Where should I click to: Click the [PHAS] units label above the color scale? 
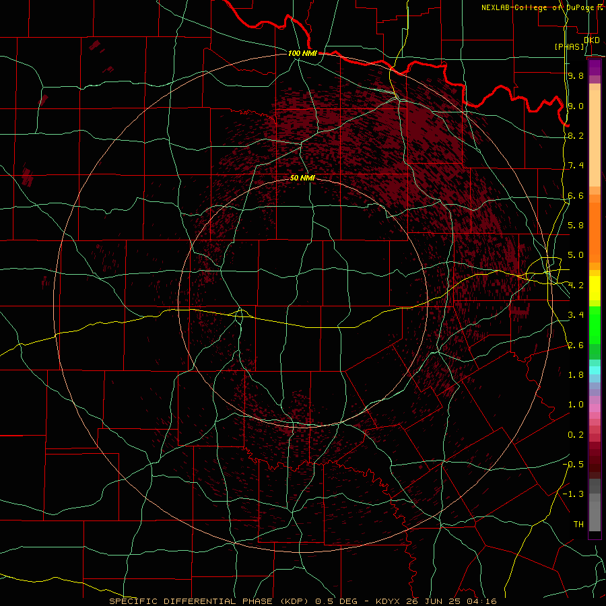pos(569,46)
